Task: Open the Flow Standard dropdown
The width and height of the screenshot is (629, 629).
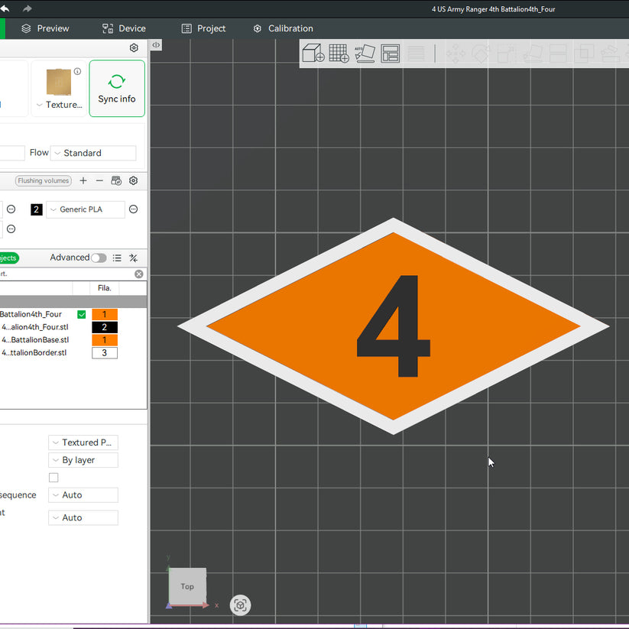Action: click(x=93, y=153)
